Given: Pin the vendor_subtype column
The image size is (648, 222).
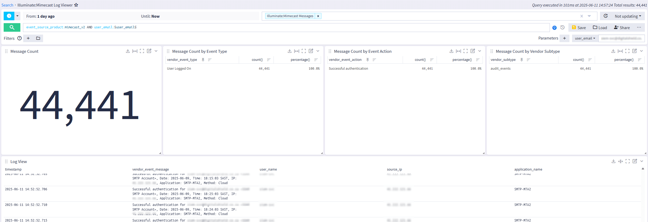Looking at the screenshot, I should pyautogui.click(x=521, y=60).
